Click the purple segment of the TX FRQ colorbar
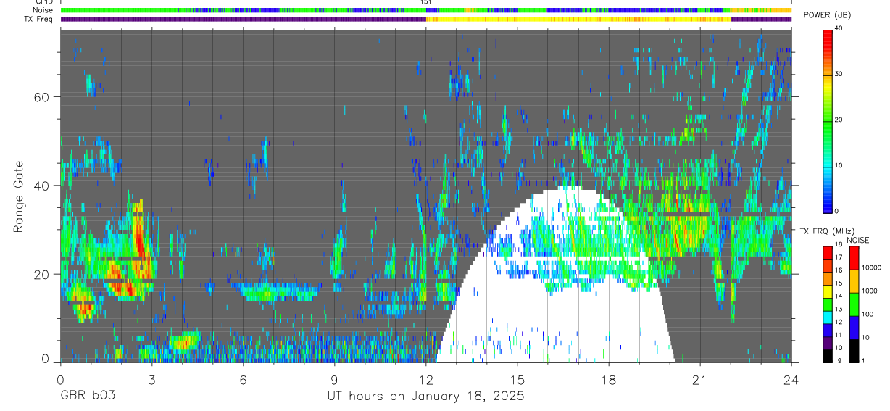890x411 pixels. click(x=828, y=343)
